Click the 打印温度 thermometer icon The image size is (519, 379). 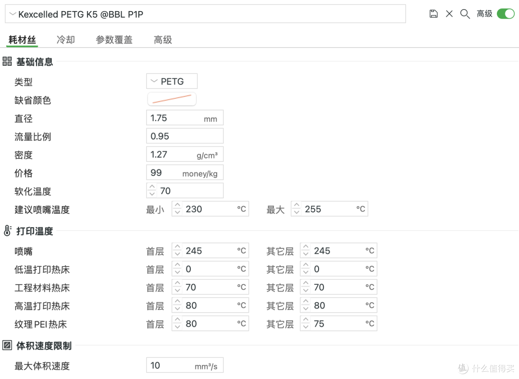coord(7,231)
